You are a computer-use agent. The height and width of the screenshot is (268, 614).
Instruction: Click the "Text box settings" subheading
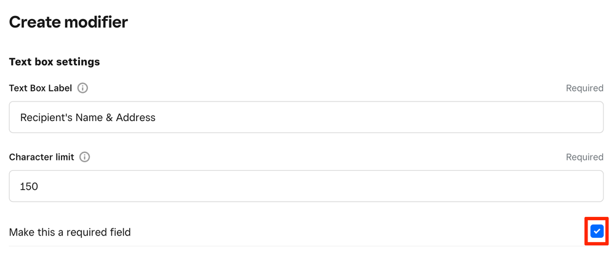click(x=54, y=62)
